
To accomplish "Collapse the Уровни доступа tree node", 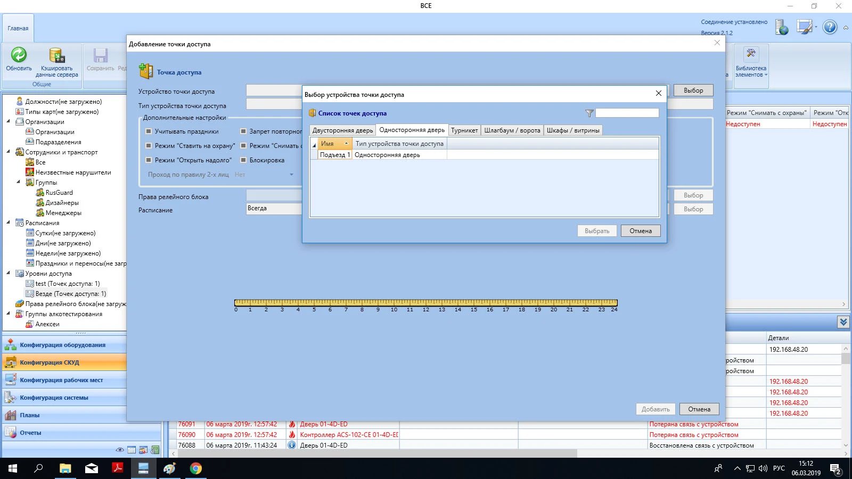I will point(9,274).
